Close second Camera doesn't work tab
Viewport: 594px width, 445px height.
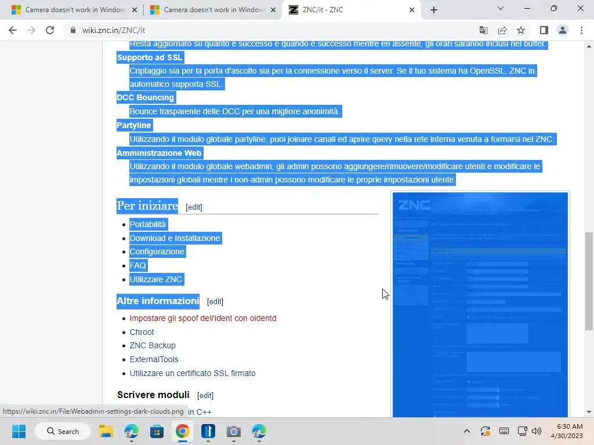pyautogui.click(x=273, y=10)
